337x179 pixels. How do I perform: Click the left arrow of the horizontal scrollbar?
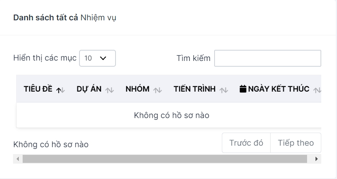point(18,159)
